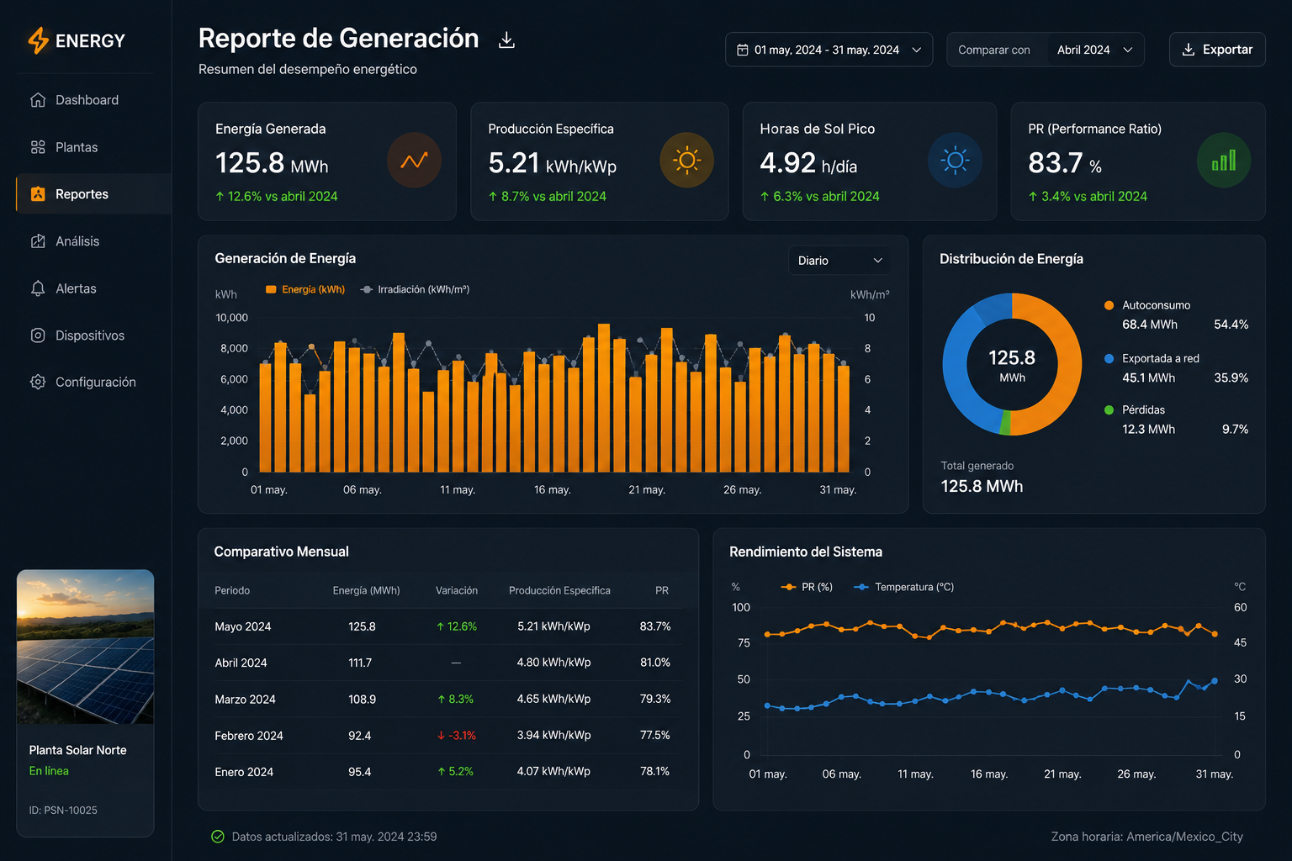
Task: Click the Producción Específica column header
Action: pos(559,590)
